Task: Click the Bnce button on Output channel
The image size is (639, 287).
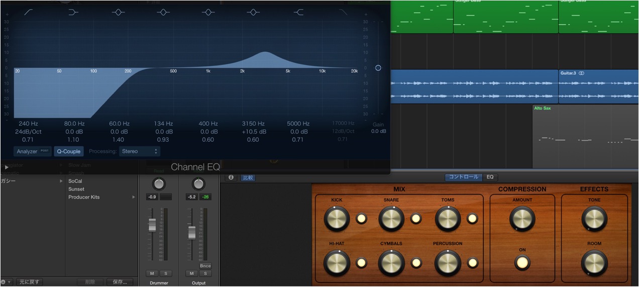Action: coord(205,266)
